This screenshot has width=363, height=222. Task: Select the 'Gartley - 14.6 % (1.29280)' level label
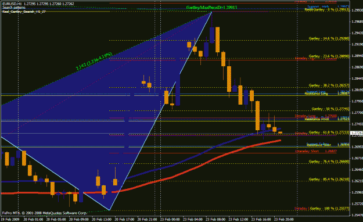pyautogui.click(x=329, y=38)
